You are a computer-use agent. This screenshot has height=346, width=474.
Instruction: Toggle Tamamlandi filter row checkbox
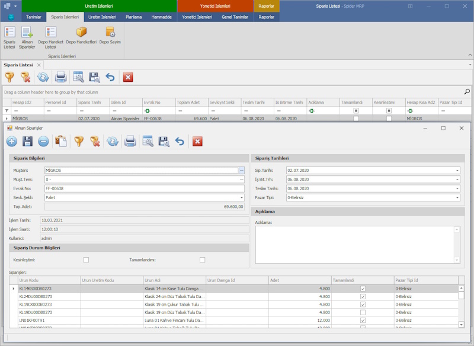[x=356, y=111]
